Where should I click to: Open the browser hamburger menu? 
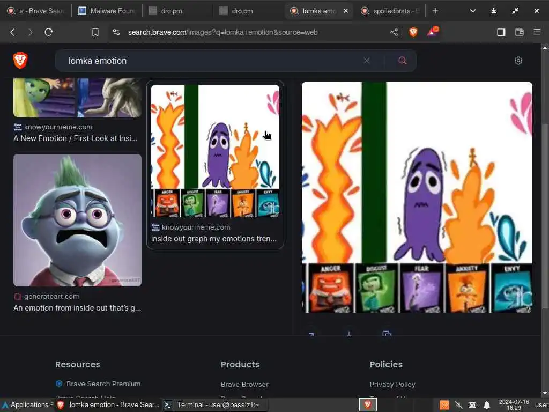537,32
